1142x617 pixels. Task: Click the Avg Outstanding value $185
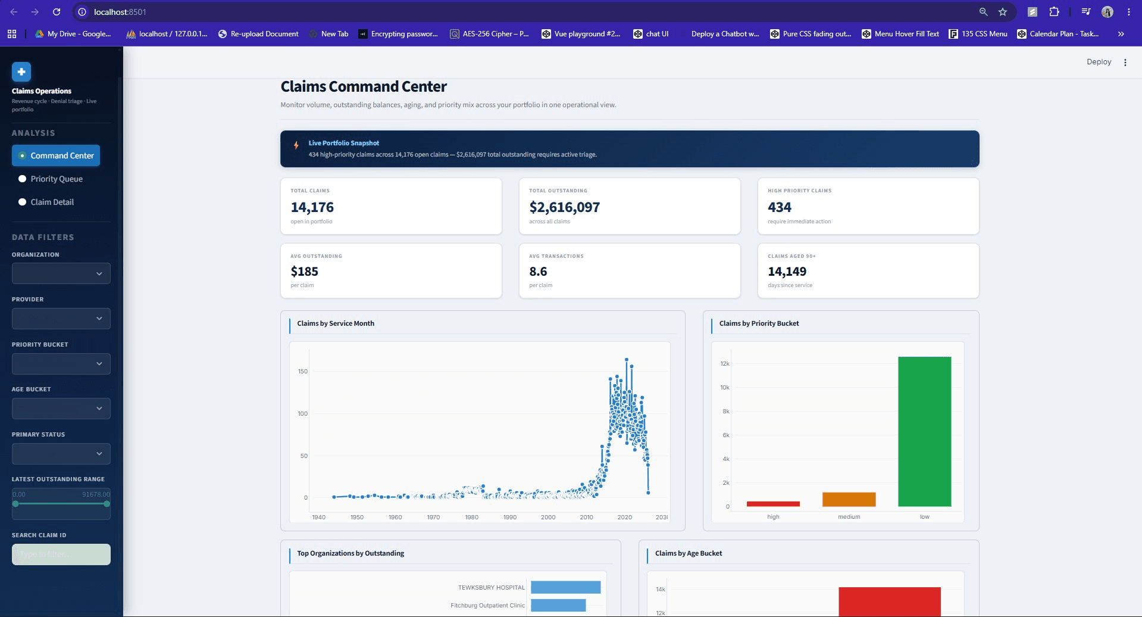[305, 272]
